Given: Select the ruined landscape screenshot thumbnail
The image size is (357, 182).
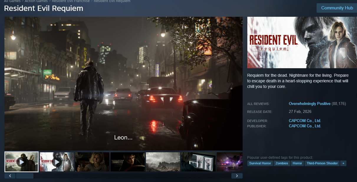Looking at the screenshot, I should pyautogui.click(x=163, y=162).
